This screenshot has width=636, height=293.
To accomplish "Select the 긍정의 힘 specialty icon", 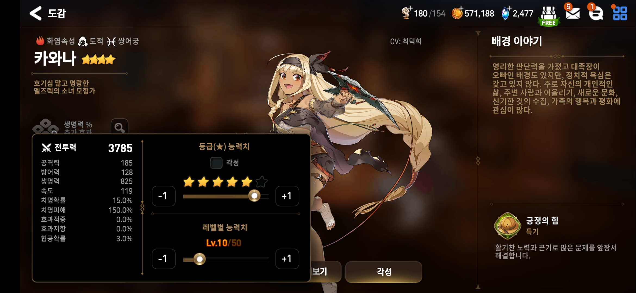I will pyautogui.click(x=507, y=226).
